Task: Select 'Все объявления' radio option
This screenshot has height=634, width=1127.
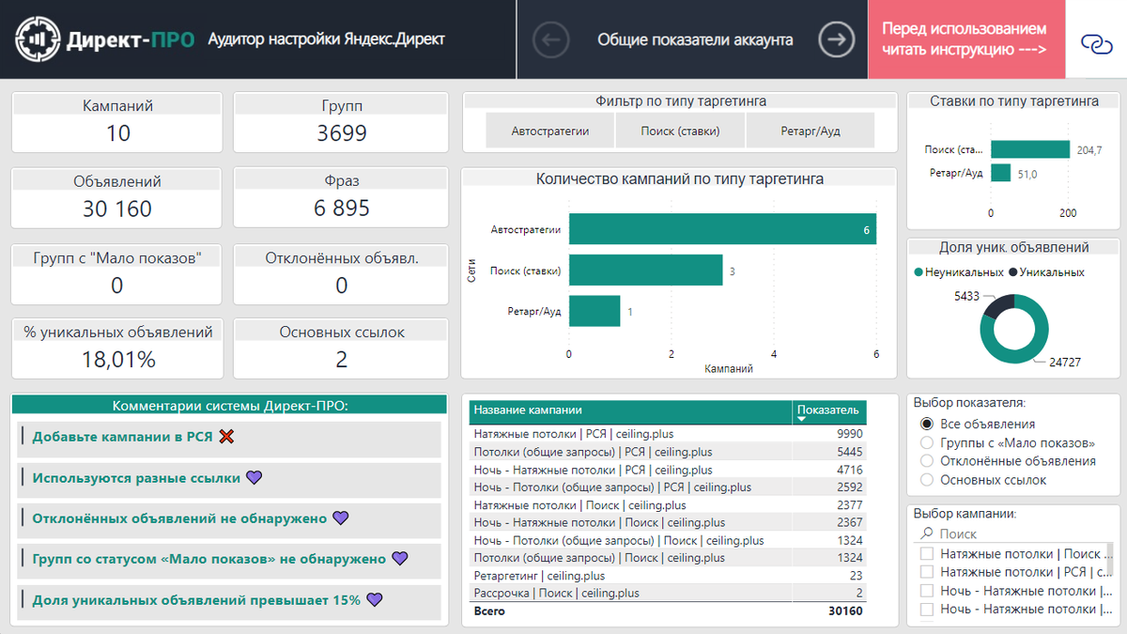Action: (927, 424)
